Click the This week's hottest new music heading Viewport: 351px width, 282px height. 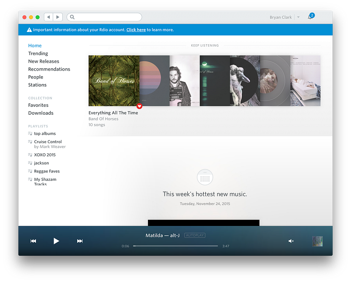(x=205, y=194)
